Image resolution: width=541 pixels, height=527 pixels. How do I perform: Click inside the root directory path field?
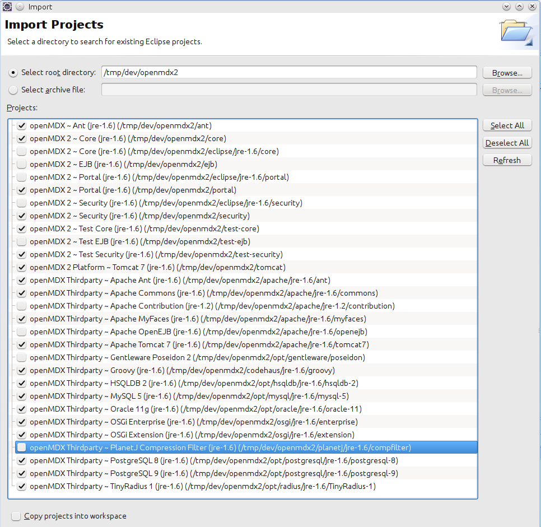(x=288, y=72)
